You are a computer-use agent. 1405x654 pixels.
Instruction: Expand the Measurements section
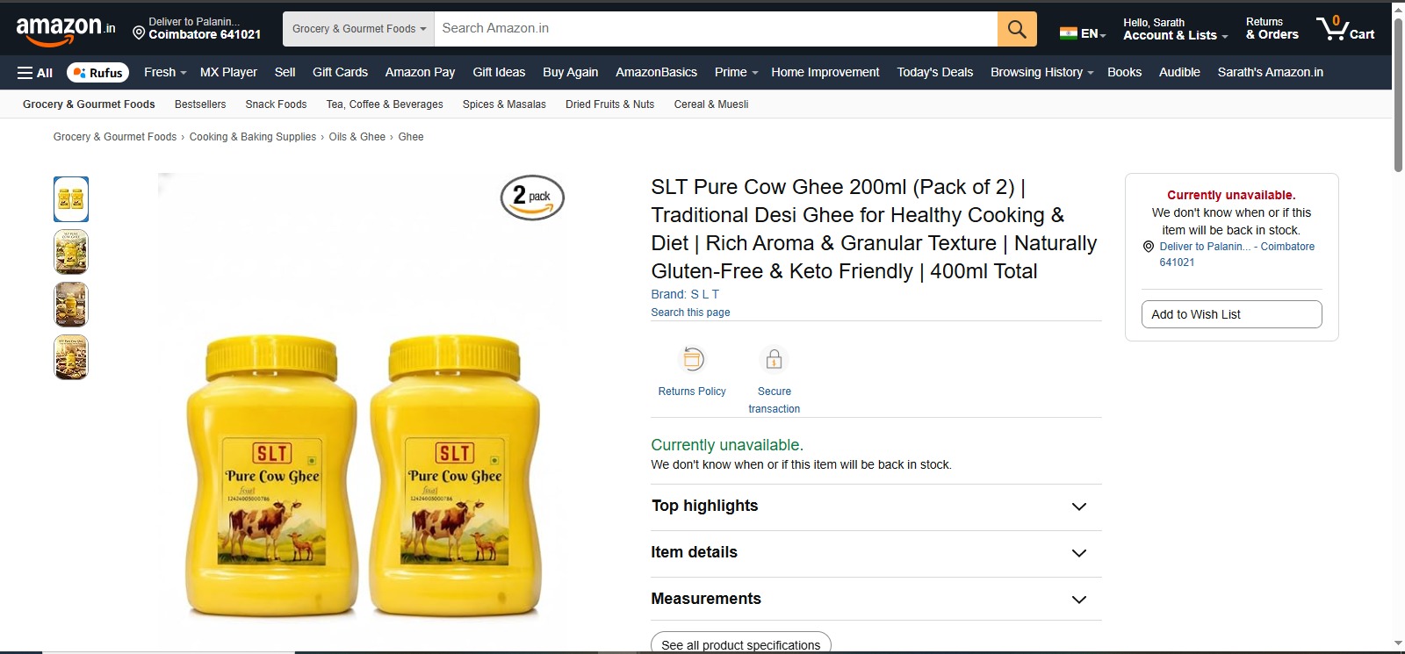pyautogui.click(x=875, y=599)
